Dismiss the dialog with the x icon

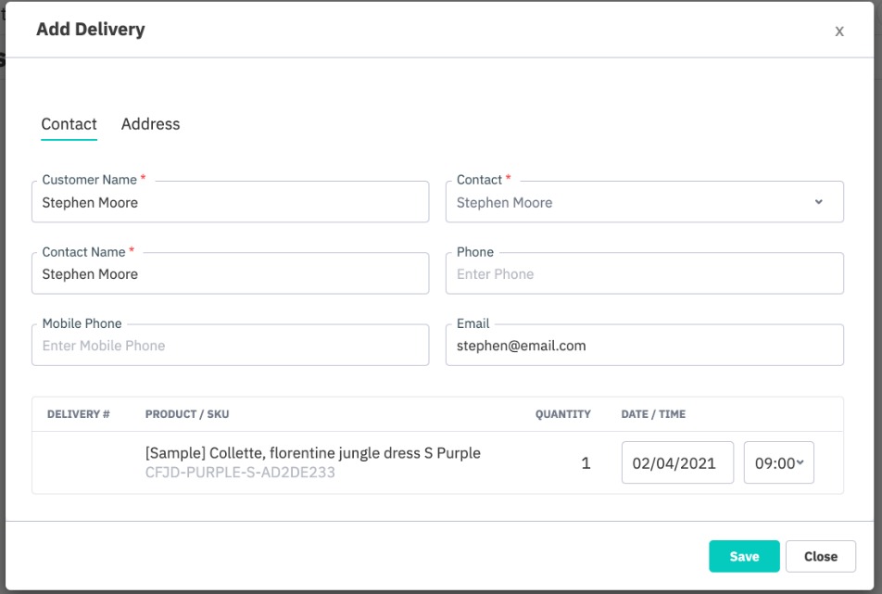click(x=838, y=31)
